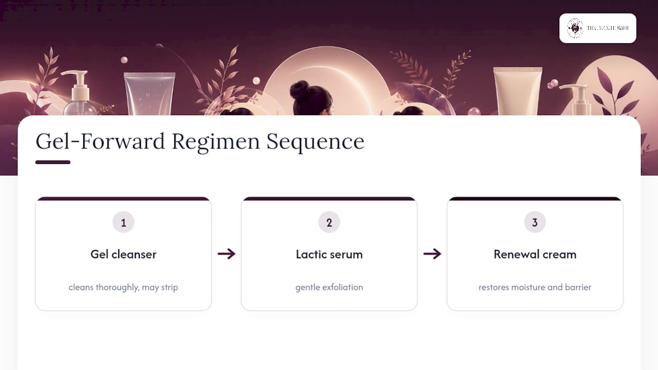The image size is (658, 370).
Task: Click the 'cleans thoroughly, may strip' caption
Action: [123, 287]
